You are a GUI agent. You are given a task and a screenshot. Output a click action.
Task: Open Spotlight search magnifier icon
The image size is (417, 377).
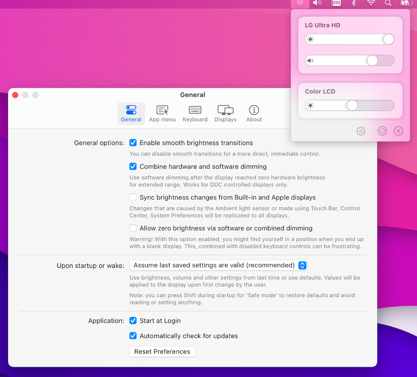tap(388, 3)
